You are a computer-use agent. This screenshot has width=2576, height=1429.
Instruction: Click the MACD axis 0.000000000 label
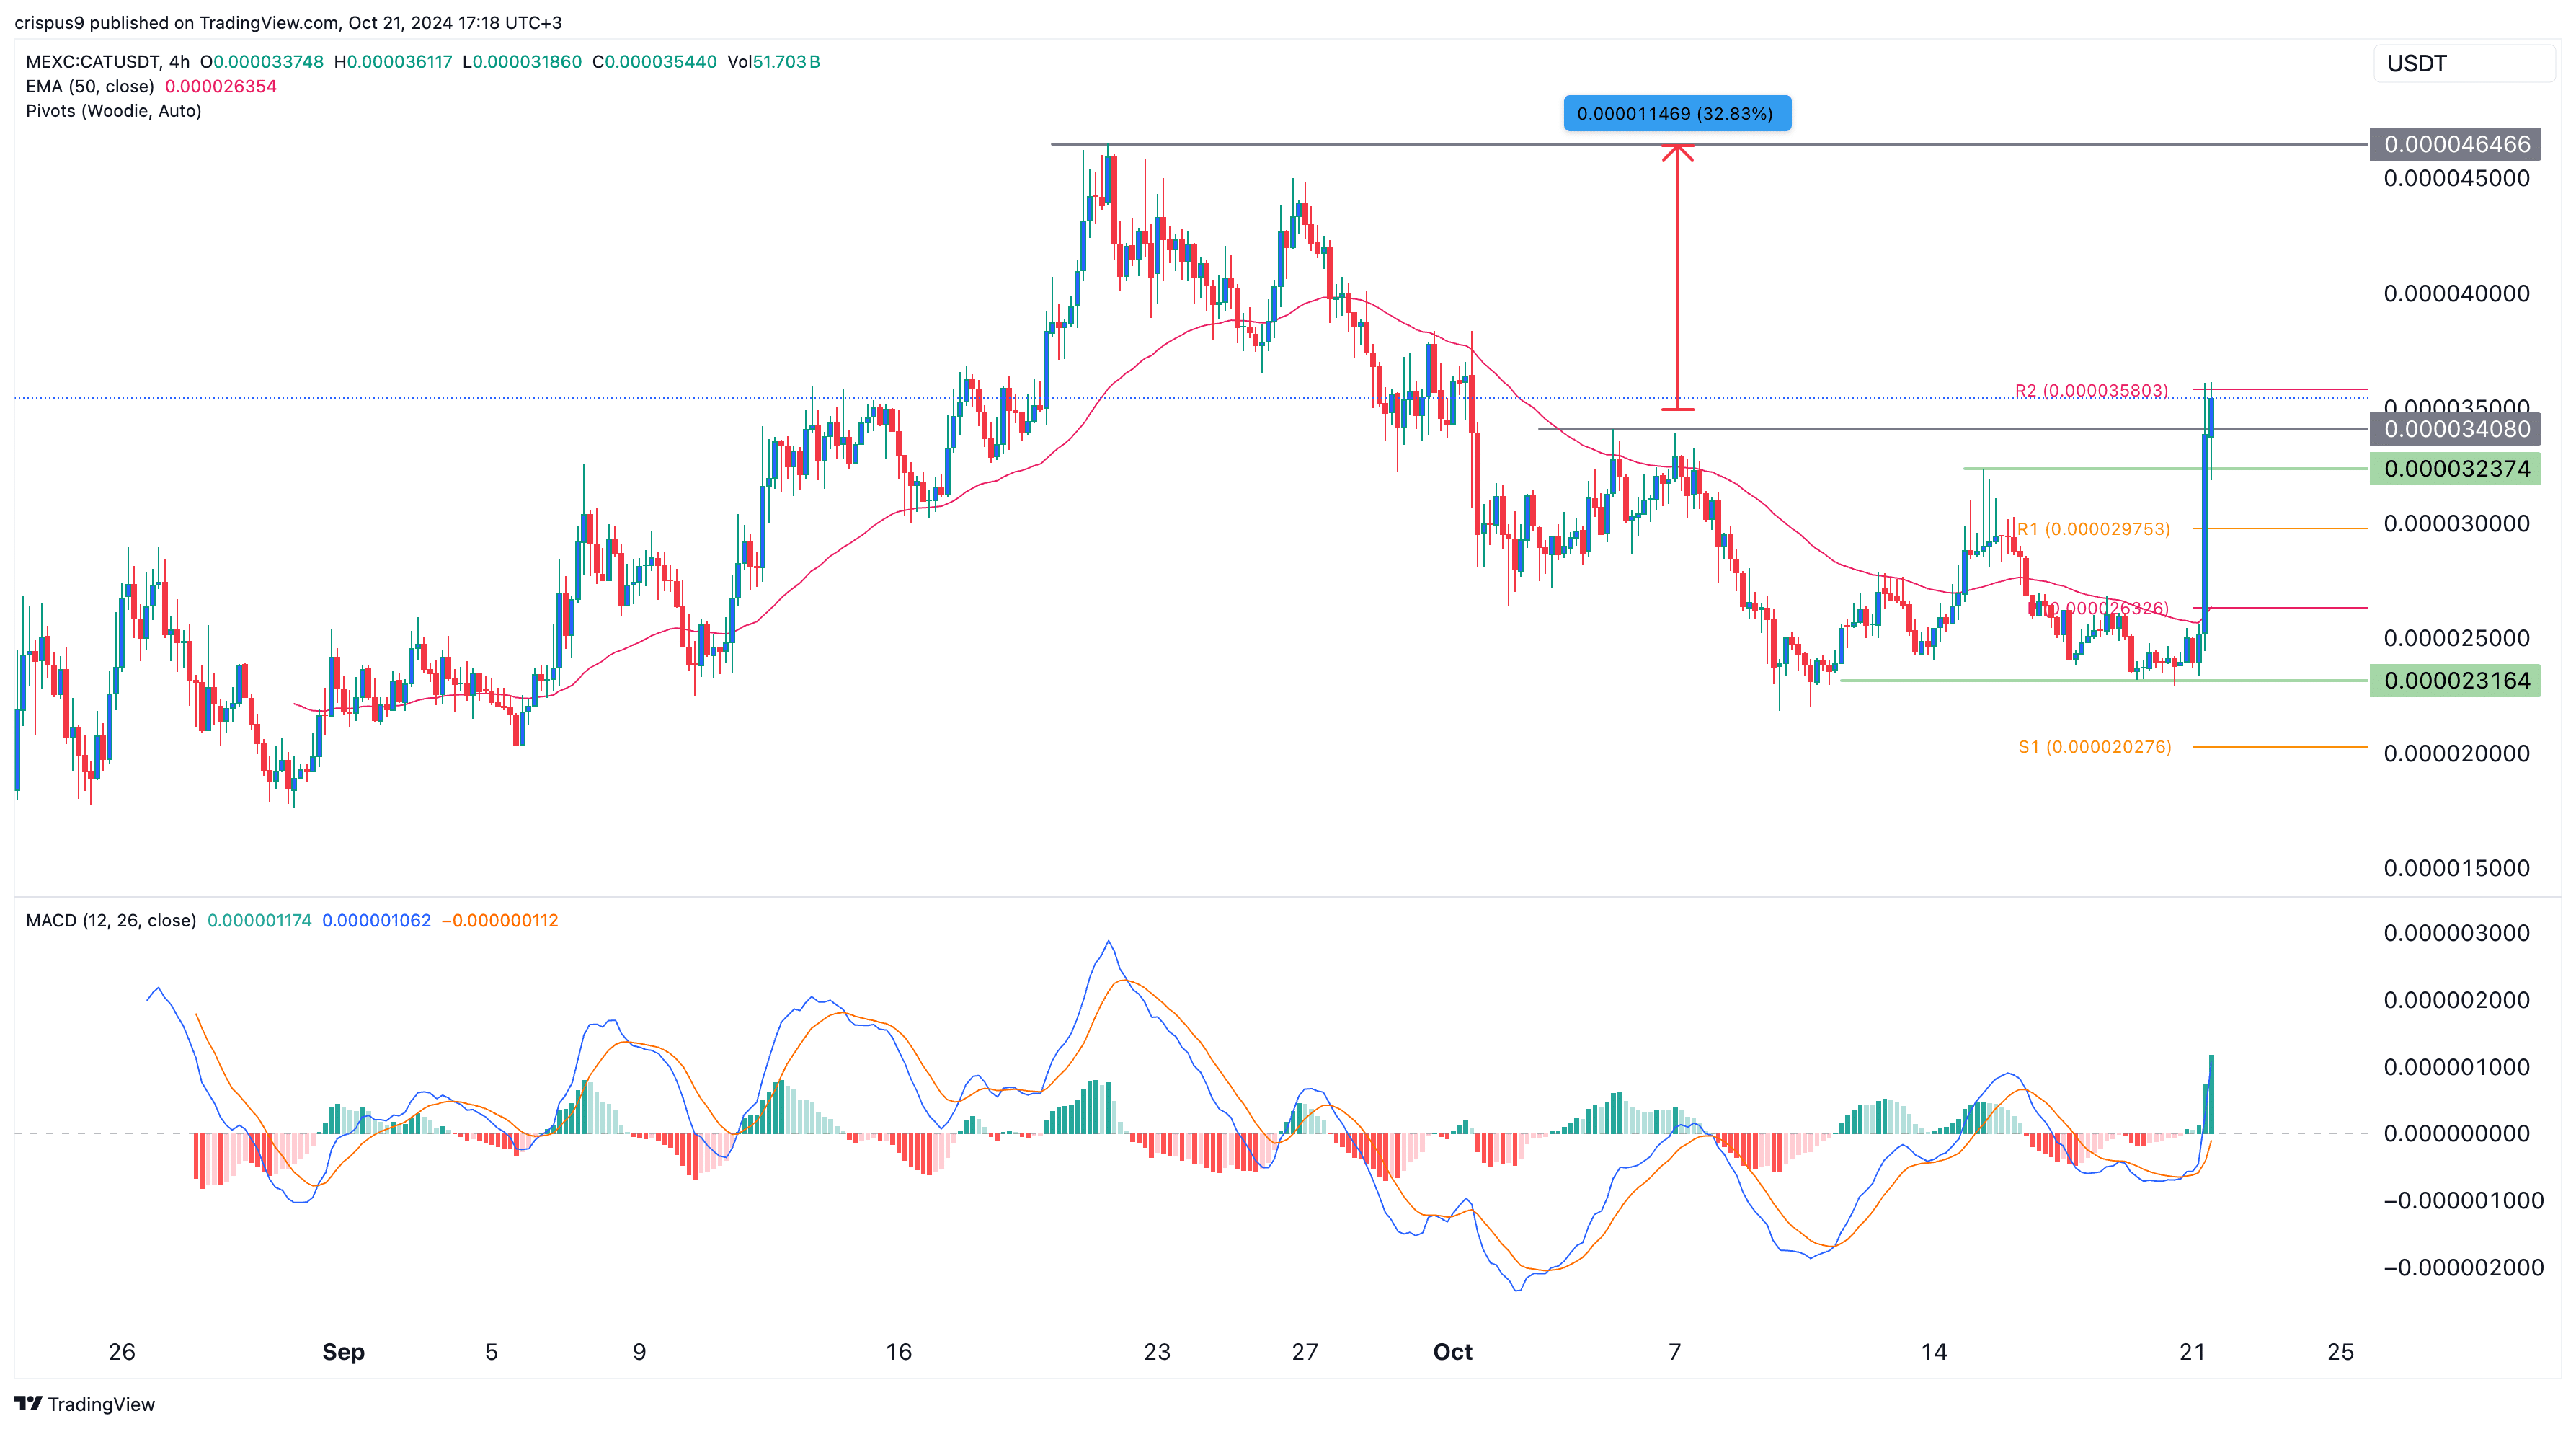coord(2456,1133)
